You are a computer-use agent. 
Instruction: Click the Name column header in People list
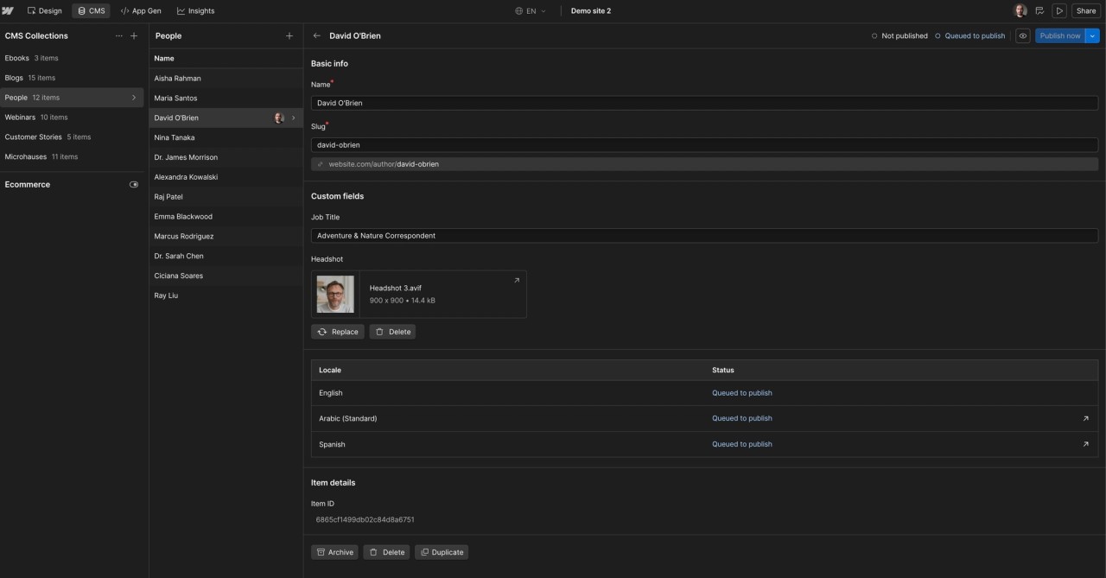(164, 59)
